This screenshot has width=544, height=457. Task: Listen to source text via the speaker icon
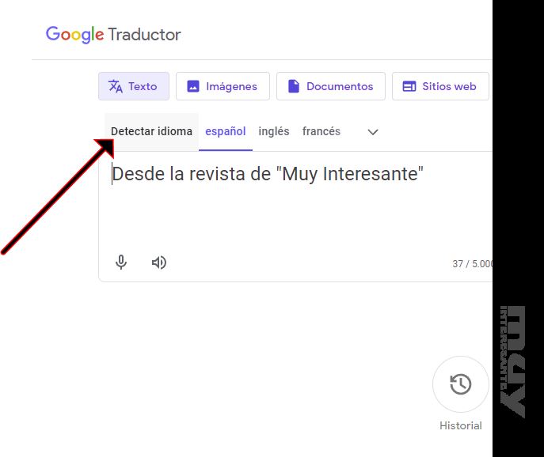pyautogui.click(x=159, y=262)
